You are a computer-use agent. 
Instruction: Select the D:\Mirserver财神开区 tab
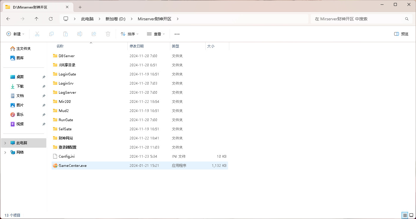point(32,7)
